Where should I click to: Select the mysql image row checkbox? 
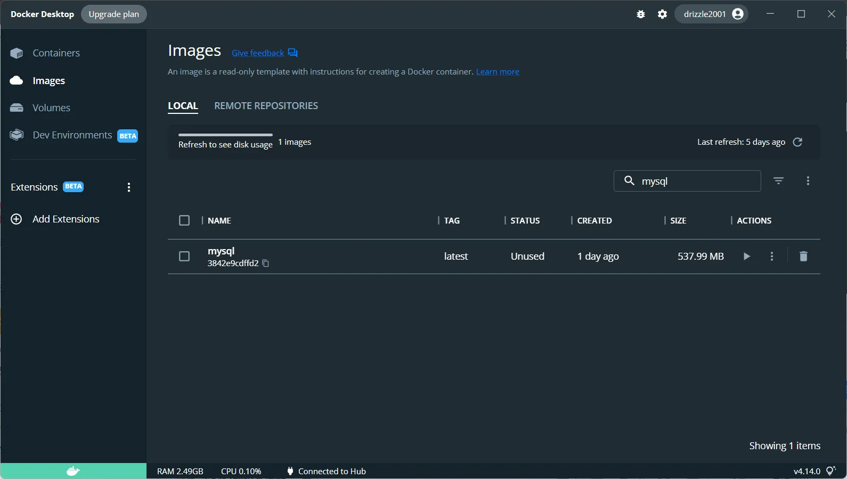coord(184,257)
